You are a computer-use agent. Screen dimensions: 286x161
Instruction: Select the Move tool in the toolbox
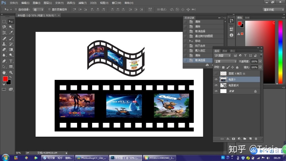click(x=11, y=21)
